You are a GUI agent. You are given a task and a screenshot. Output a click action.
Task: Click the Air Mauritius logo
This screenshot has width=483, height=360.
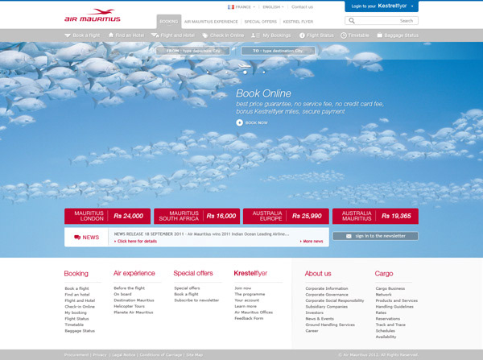tap(93, 15)
